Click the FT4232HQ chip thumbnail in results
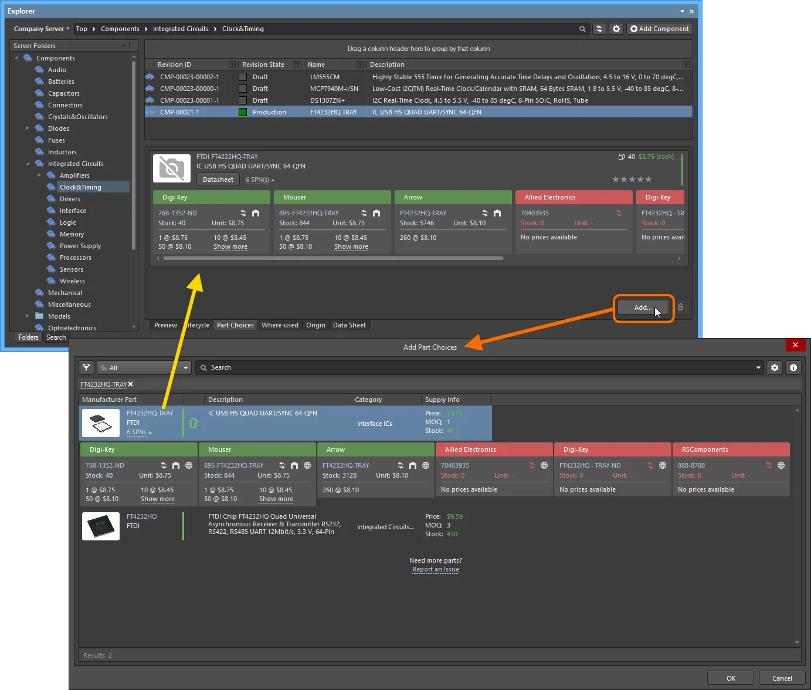 point(101,526)
